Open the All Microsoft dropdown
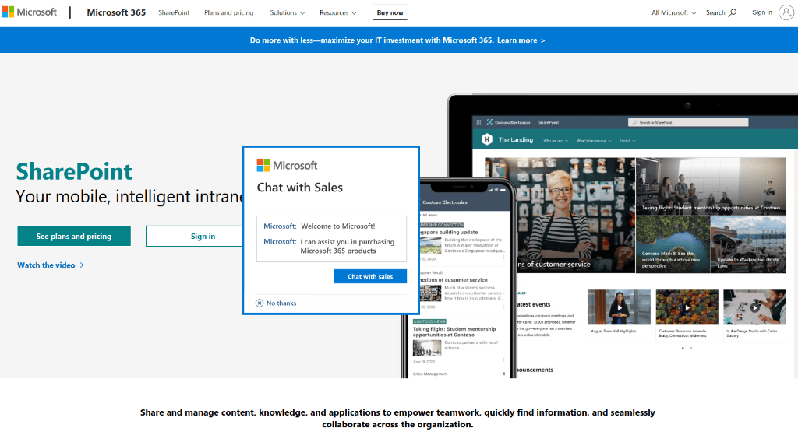The height and width of the screenshot is (435, 798). (673, 12)
